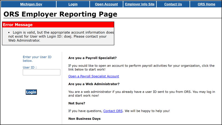Visit the Employer Info Site link
Image resolution: width=222 pixels, height=125 pixels.
pyautogui.click(x=140, y=4)
